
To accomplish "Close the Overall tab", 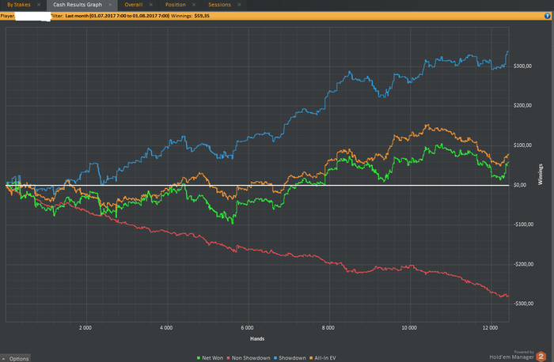I will click(151, 5).
